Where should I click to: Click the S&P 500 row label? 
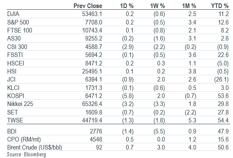[x=18, y=22]
